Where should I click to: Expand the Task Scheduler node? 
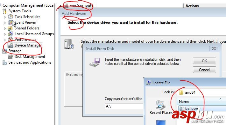[x=5, y=17]
